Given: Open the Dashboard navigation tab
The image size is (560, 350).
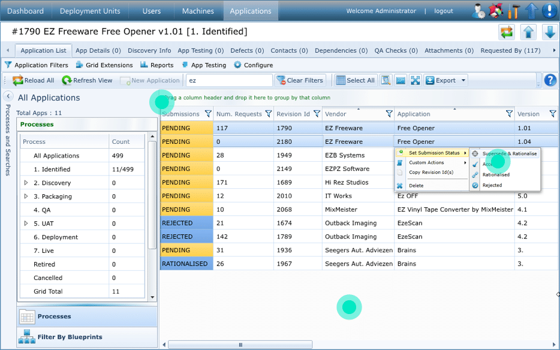Looking at the screenshot, I should pyautogui.click(x=25, y=11).
